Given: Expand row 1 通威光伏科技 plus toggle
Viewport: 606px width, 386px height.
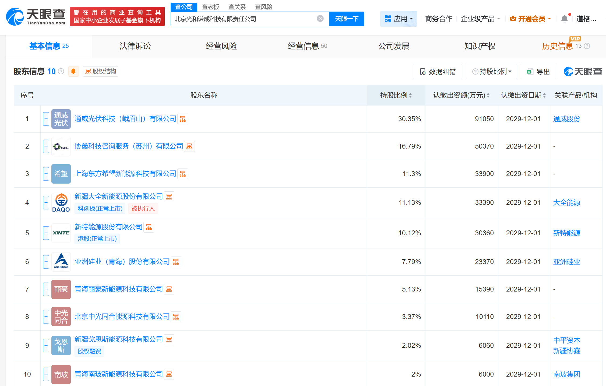Looking at the screenshot, I should (46, 119).
